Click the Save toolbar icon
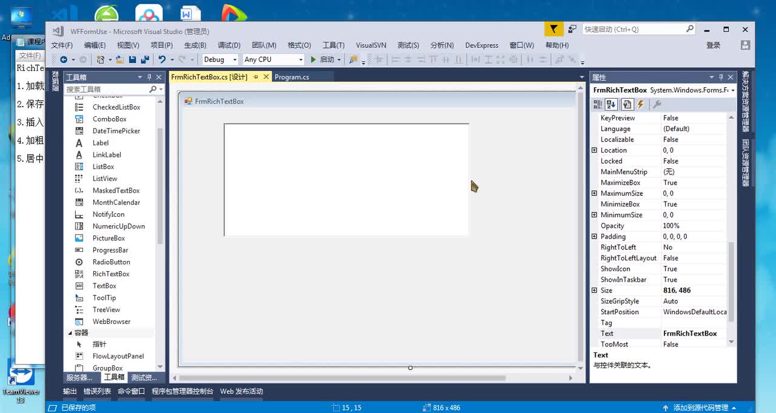 pos(133,59)
